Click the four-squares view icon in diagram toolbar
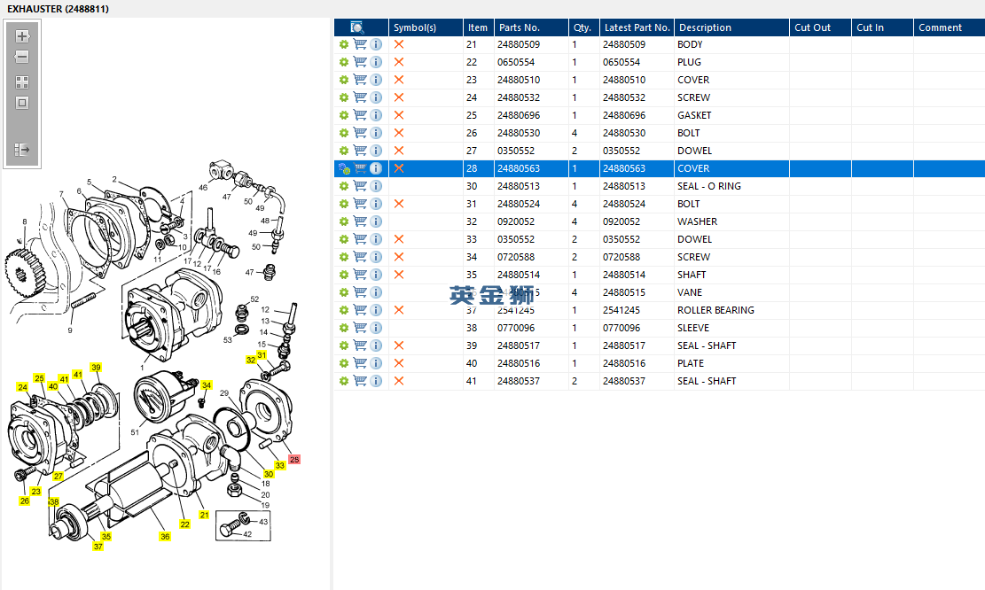The image size is (985, 590). coord(22,82)
